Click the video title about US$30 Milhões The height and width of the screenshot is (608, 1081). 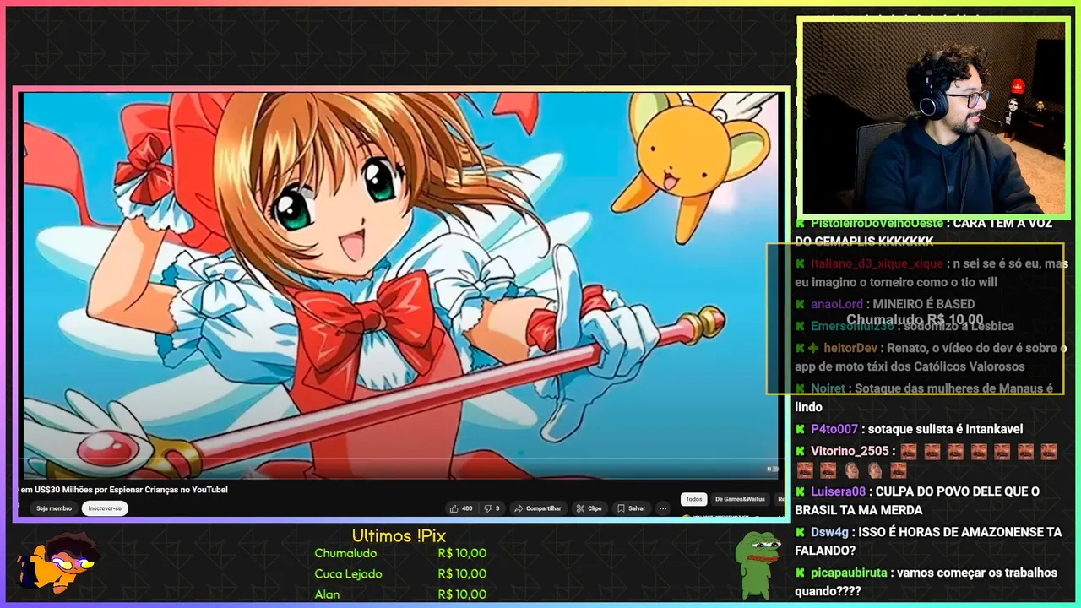pos(123,490)
